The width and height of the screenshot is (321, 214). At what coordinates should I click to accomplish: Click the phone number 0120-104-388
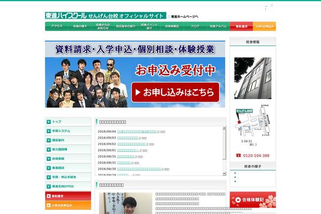click(x=256, y=156)
